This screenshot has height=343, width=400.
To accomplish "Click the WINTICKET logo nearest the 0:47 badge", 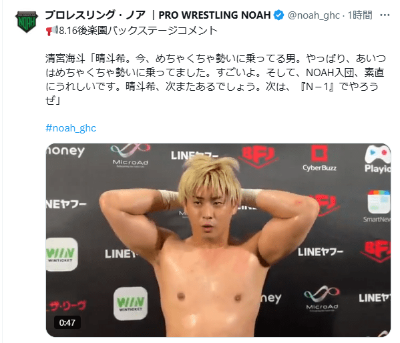I will coord(130,303).
